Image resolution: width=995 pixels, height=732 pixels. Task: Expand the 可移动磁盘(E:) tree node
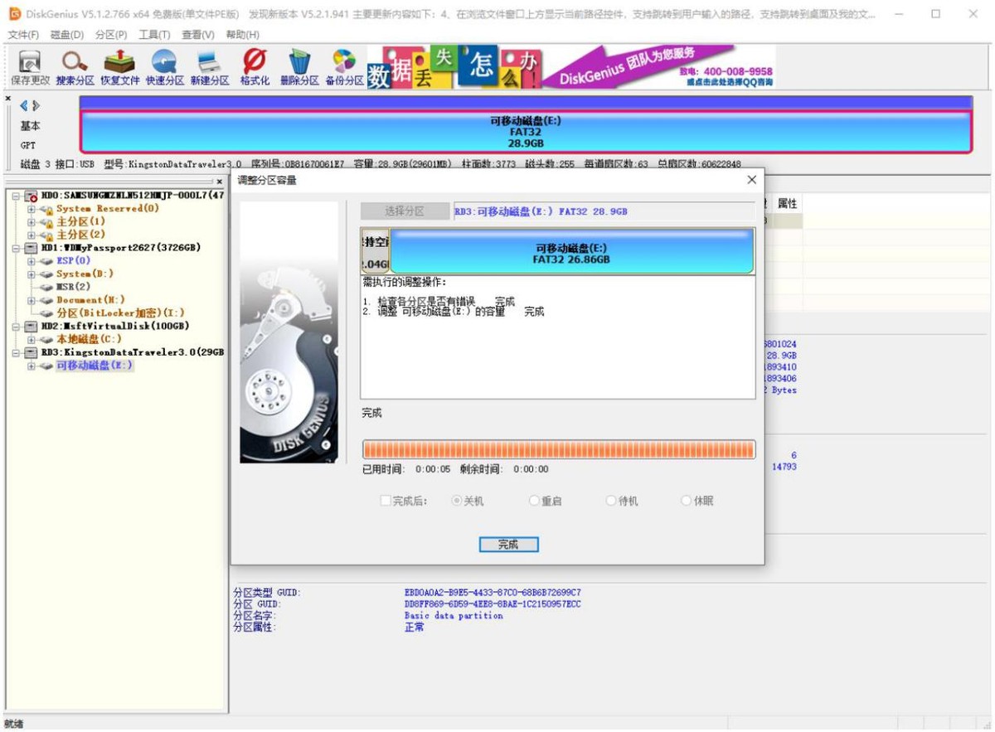click(x=32, y=366)
